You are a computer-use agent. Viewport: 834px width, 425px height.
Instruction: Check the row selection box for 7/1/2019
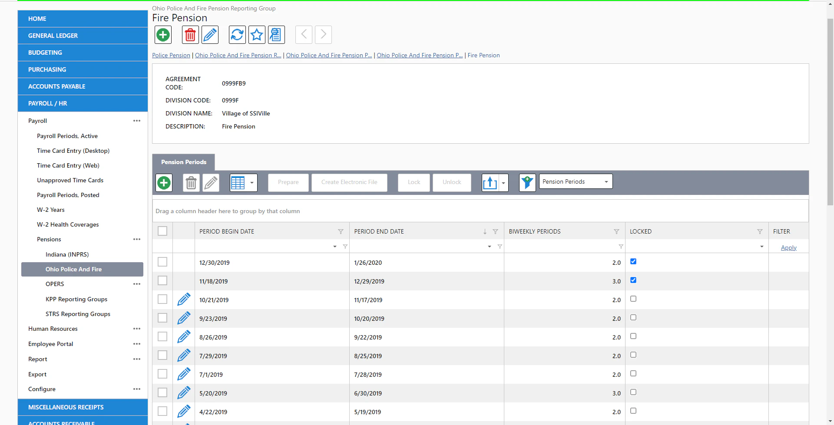(162, 374)
